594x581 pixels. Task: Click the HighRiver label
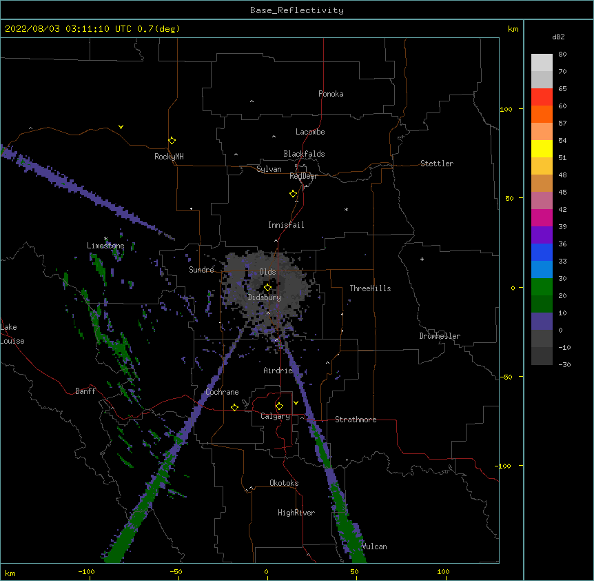click(296, 513)
